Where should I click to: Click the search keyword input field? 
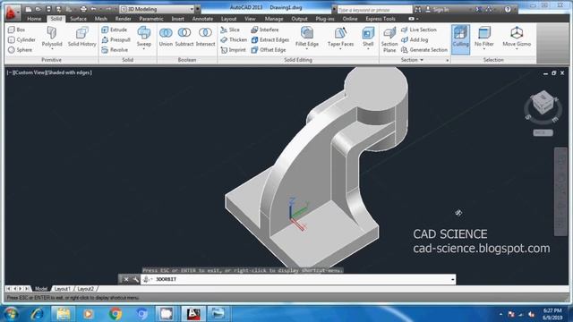click(x=374, y=10)
